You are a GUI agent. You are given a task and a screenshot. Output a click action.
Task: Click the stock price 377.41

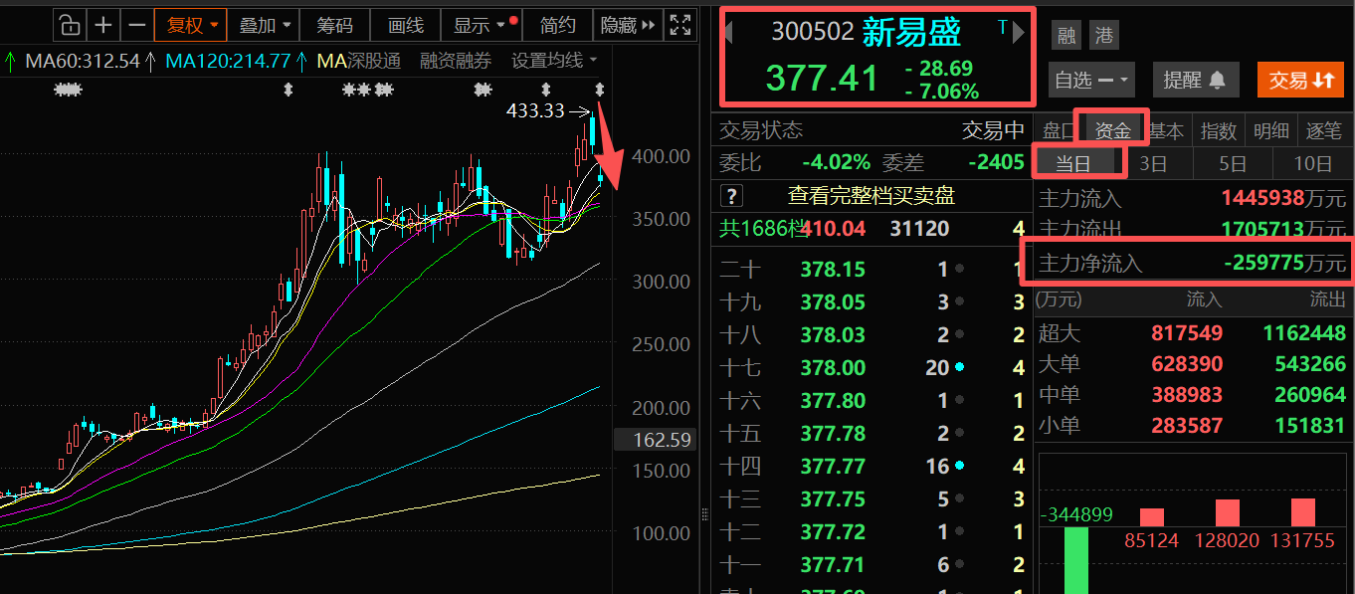822,78
